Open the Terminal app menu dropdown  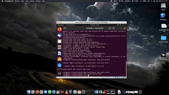(x=71, y=25)
